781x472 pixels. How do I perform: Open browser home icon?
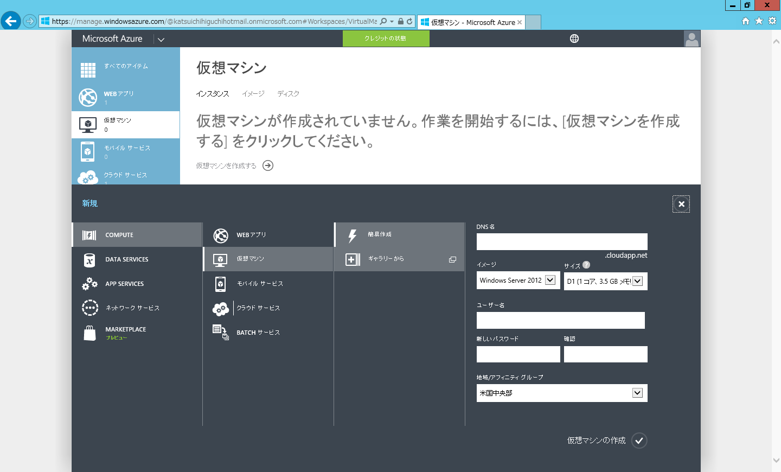tap(746, 21)
